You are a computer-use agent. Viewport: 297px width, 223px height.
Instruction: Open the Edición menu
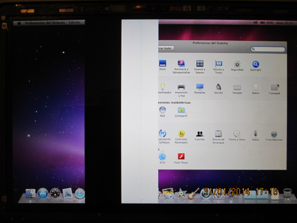(x=74, y=22)
